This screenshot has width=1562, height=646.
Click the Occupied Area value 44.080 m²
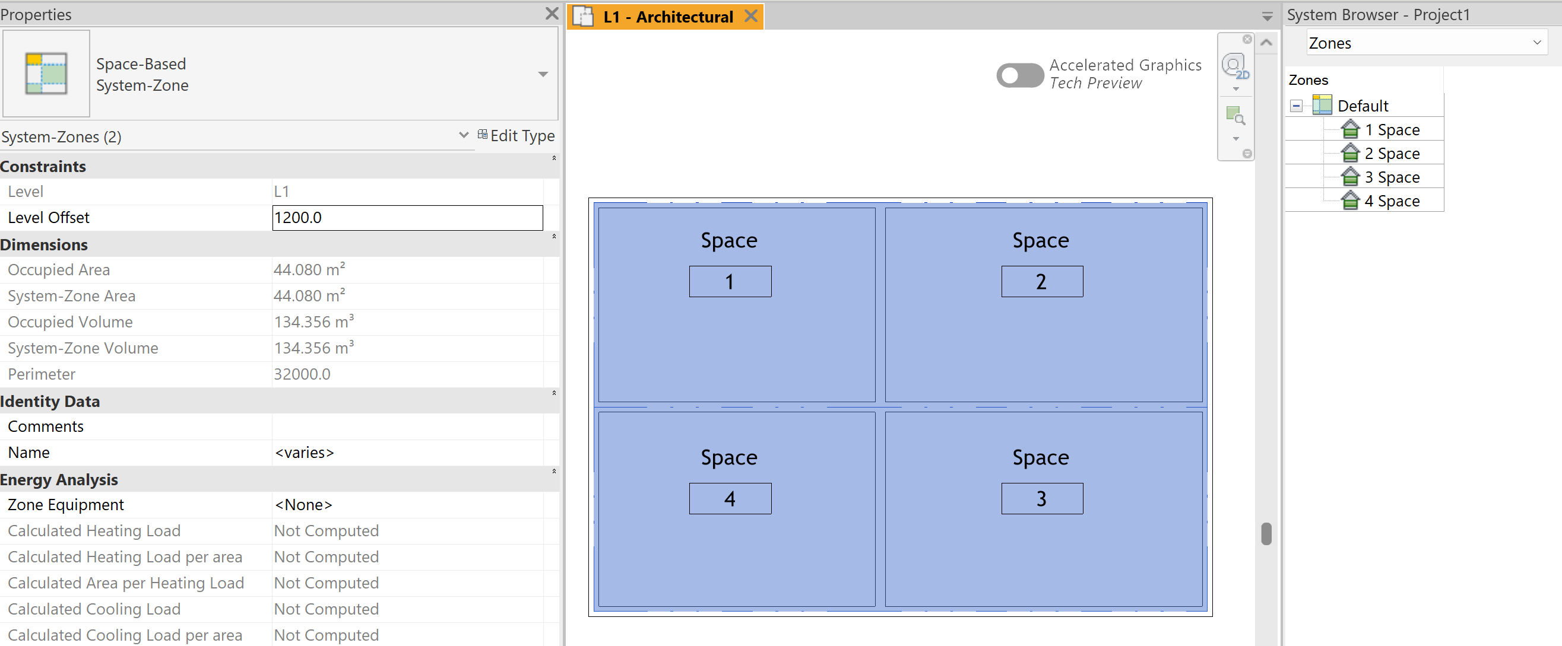click(309, 269)
